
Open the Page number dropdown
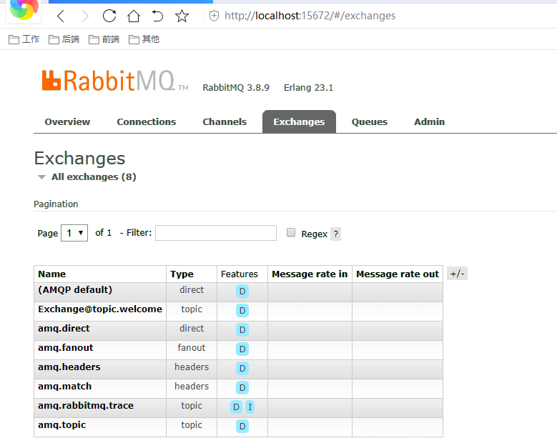tap(74, 233)
